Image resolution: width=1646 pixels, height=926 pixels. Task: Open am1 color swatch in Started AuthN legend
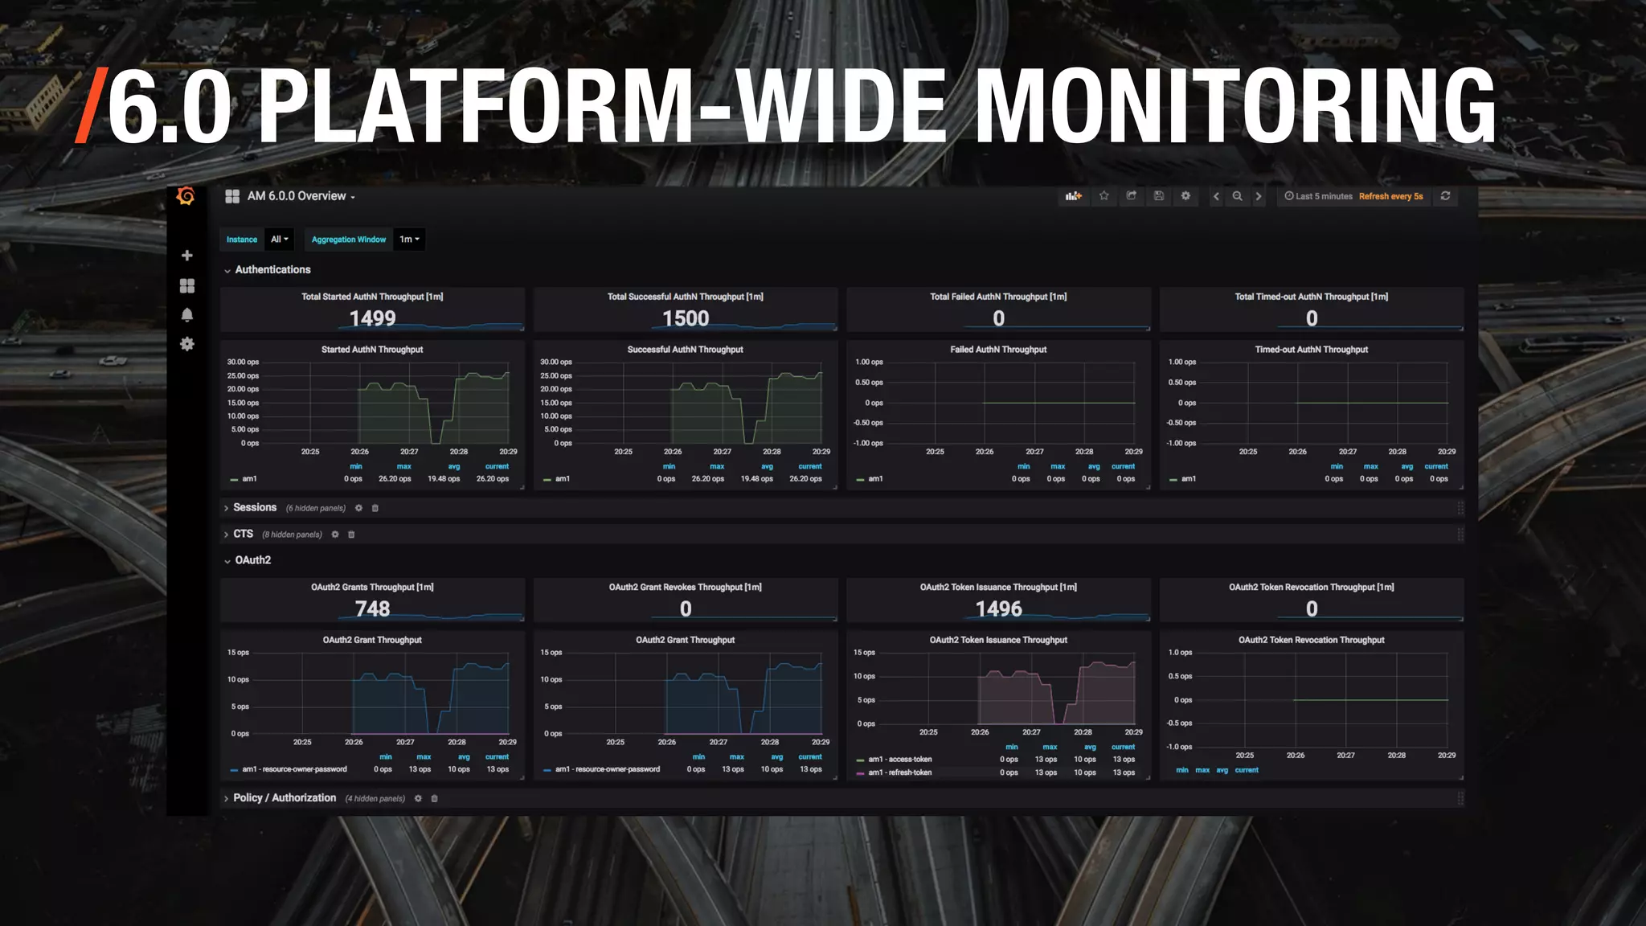pyautogui.click(x=234, y=480)
